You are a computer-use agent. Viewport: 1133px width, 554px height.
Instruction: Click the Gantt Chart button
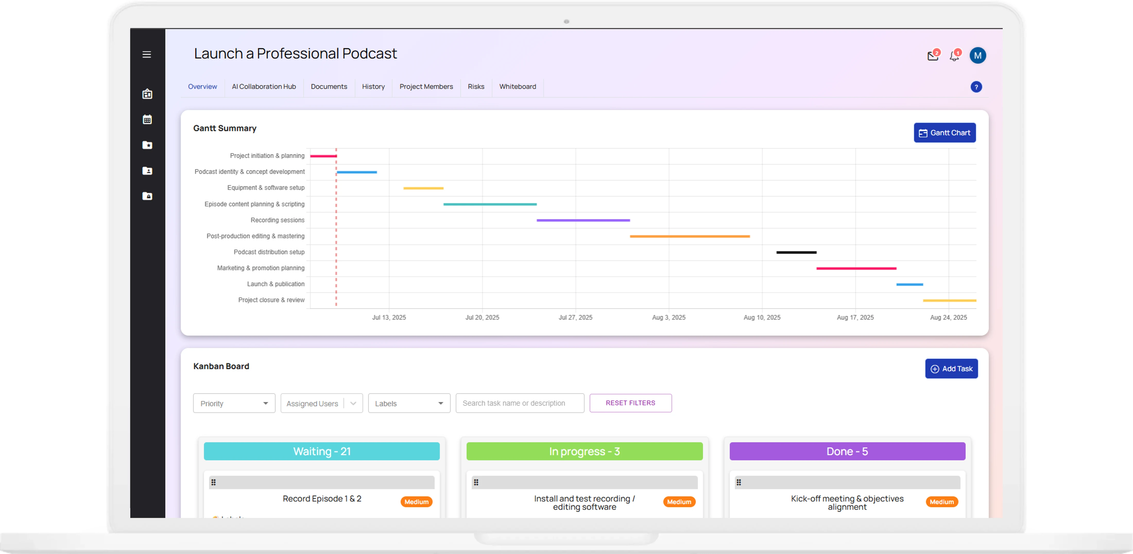pos(944,133)
